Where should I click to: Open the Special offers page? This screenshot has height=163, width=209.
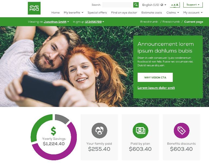click(97, 12)
